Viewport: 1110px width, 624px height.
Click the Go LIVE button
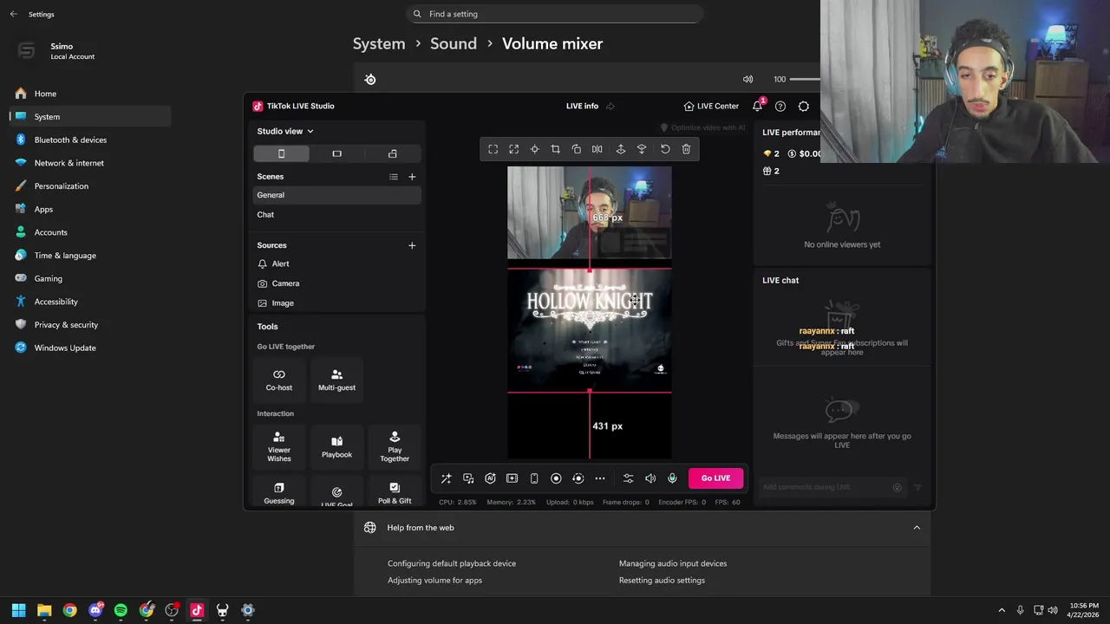[x=716, y=478]
